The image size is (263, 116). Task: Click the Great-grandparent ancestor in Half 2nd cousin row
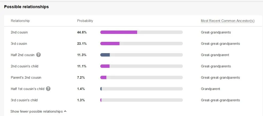[x=215, y=55]
